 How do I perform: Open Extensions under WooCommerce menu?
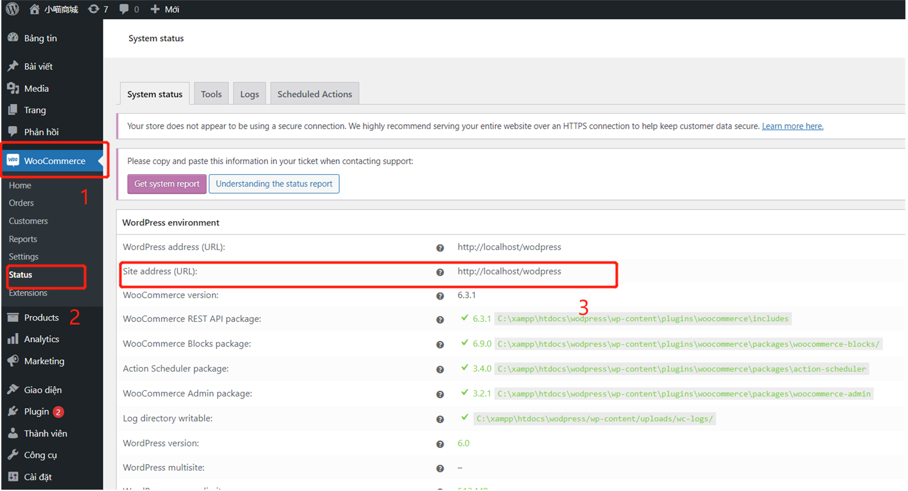click(x=28, y=292)
